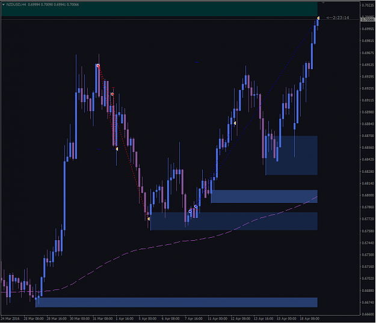
Task: Click price scale label 0.69815
Action: (x=368, y=41)
